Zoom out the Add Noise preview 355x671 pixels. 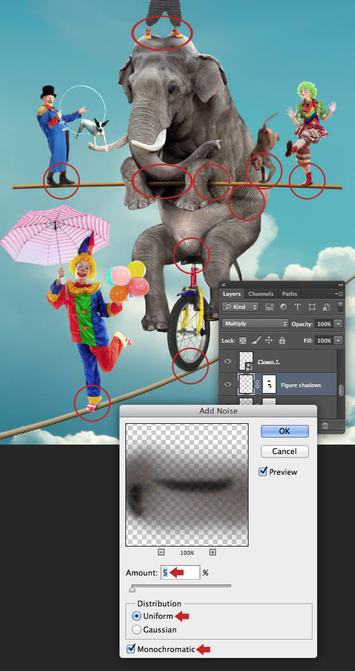[161, 552]
